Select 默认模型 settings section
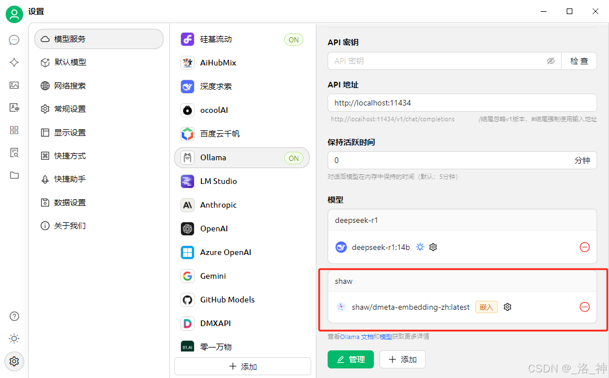This screenshot has height=378, width=609. 99,62
